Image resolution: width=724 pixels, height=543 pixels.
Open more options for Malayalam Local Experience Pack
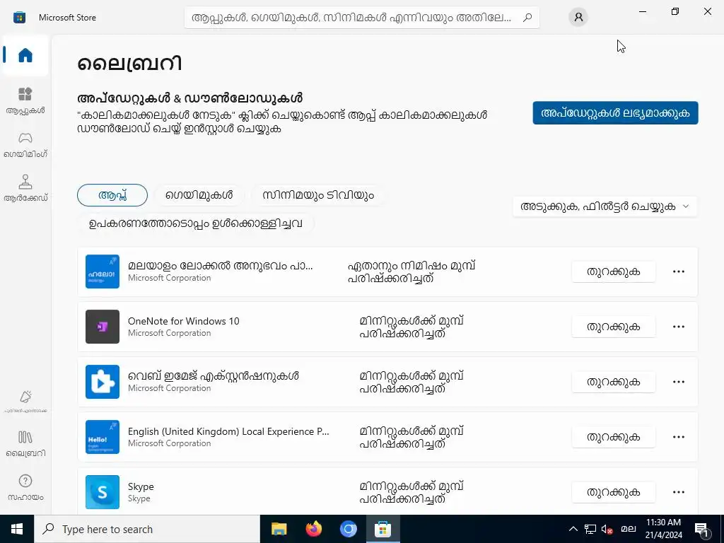679,271
